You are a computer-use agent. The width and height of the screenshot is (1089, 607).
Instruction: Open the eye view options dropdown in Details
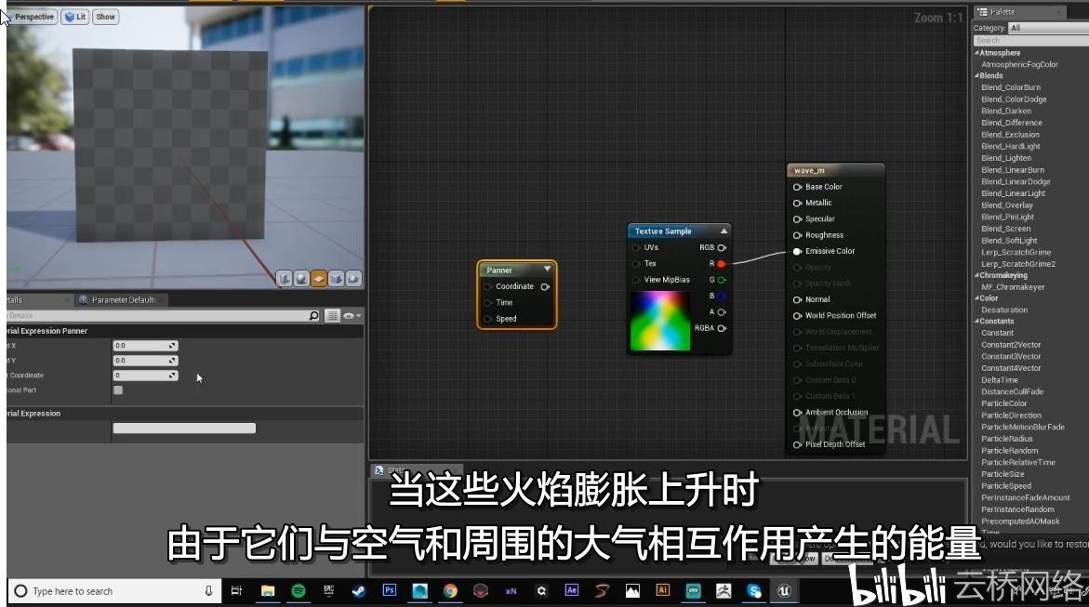[x=352, y=316]
